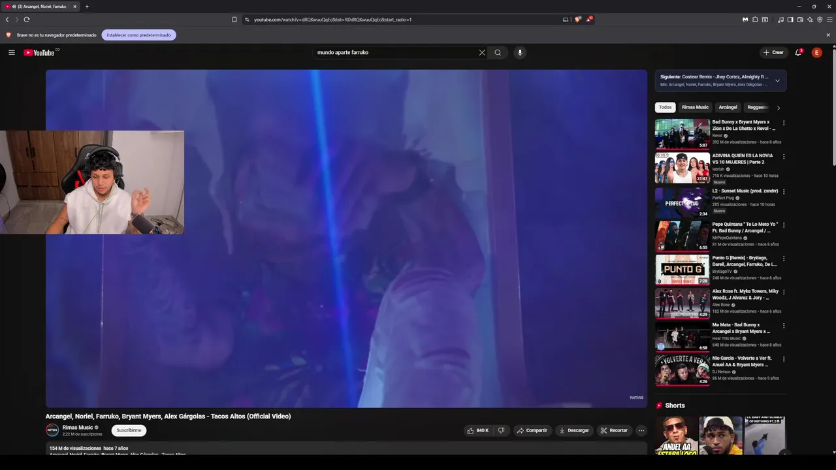Open Brave Shields lion icon
This screenshot has width=836, height=470.
(x=577, y=20)
